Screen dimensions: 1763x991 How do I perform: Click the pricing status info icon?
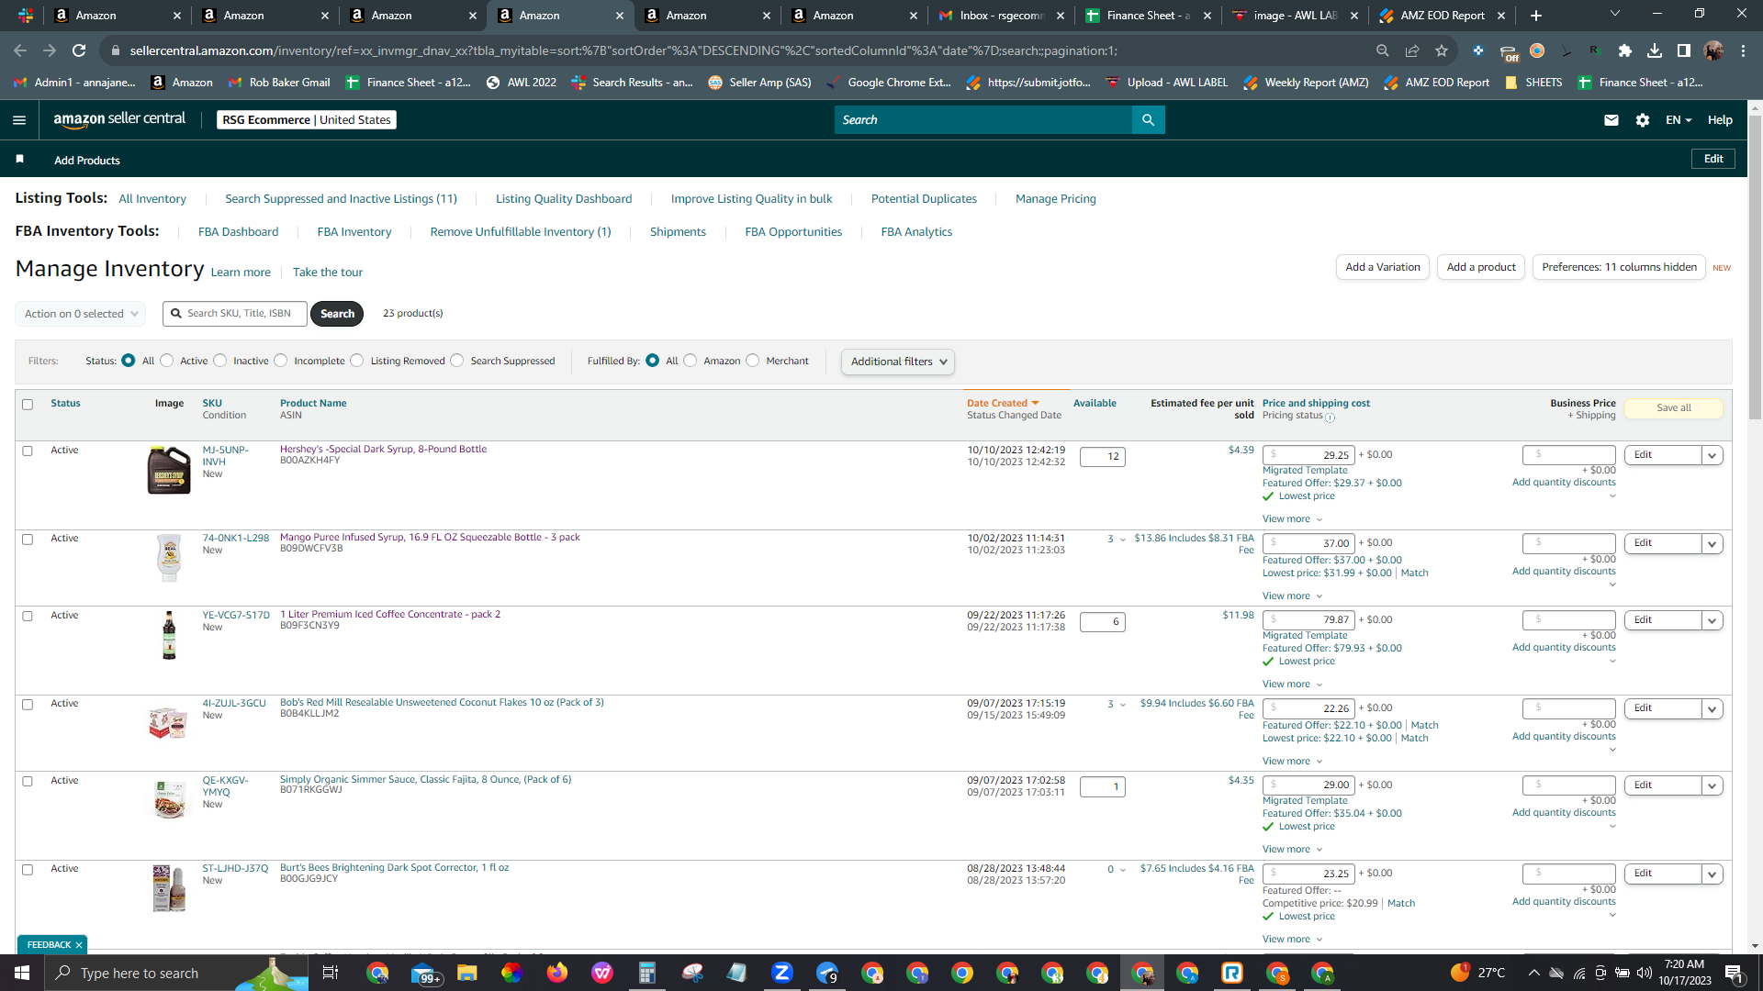(x=1330, y=418)
